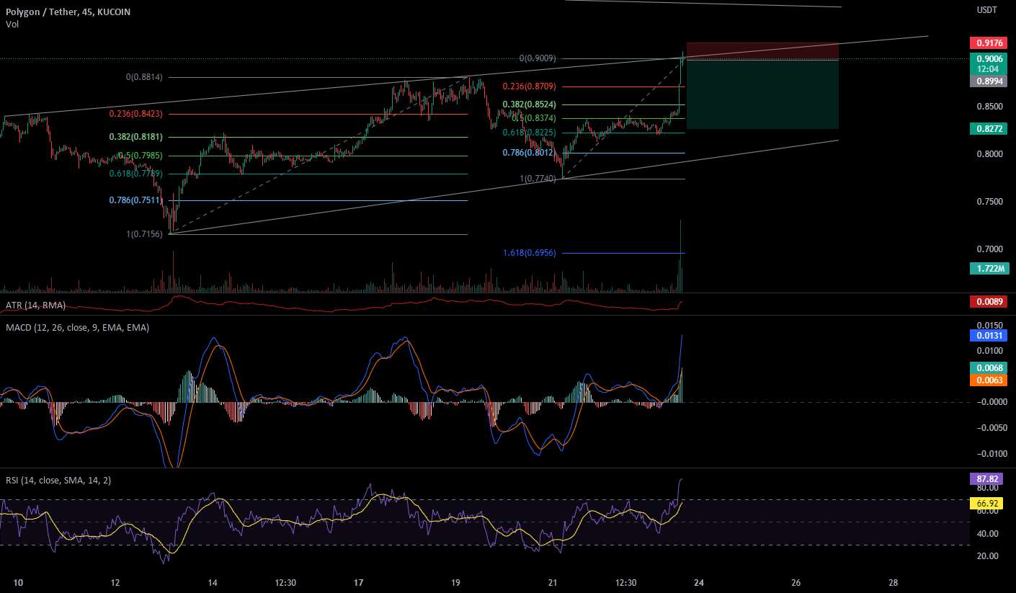Click the 19 date label on time axis

click(455, 582)
